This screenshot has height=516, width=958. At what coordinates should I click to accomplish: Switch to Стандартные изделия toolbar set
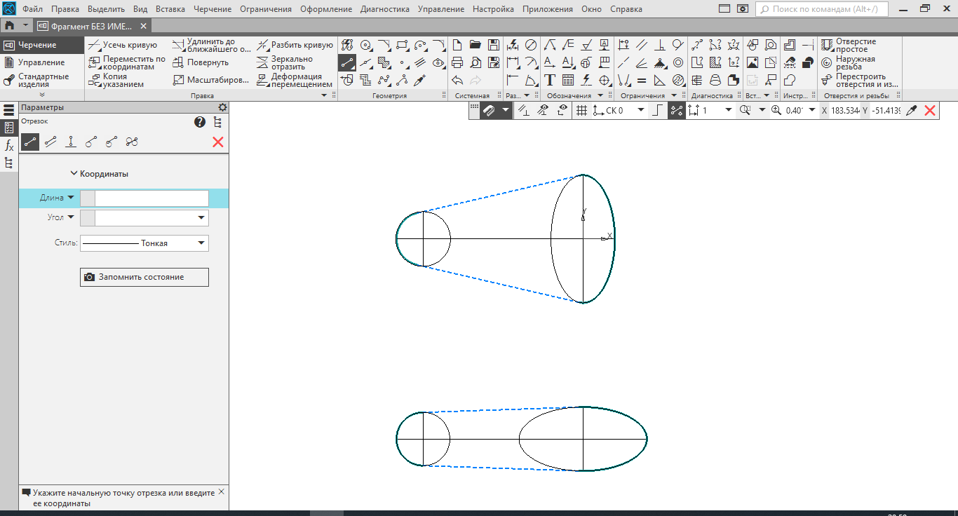(42, 80)
